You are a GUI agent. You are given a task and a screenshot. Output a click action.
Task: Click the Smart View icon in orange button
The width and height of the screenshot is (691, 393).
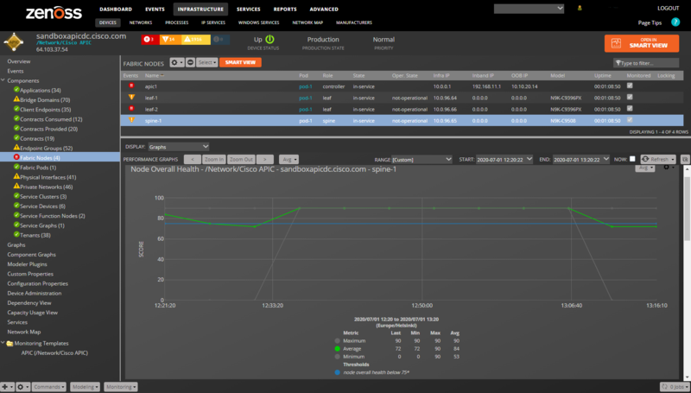617,43
